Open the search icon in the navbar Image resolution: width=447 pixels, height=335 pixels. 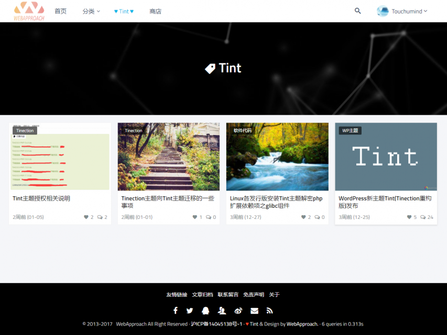[358, 10]
